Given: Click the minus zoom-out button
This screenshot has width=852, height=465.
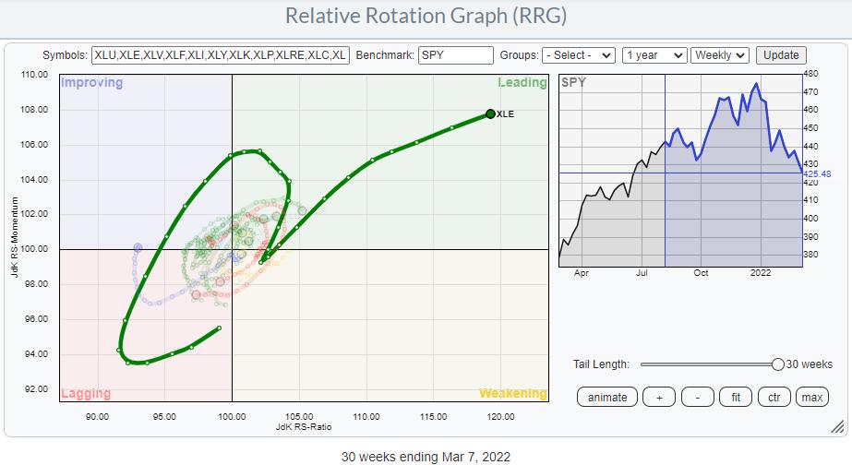Looking at the screenshot, I should click(697, 398).
